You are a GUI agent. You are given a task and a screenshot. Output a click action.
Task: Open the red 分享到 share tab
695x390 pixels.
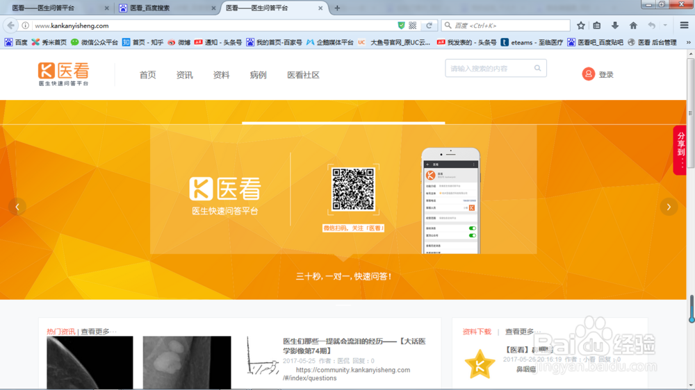pyautogui.click(x=680, y=150)
